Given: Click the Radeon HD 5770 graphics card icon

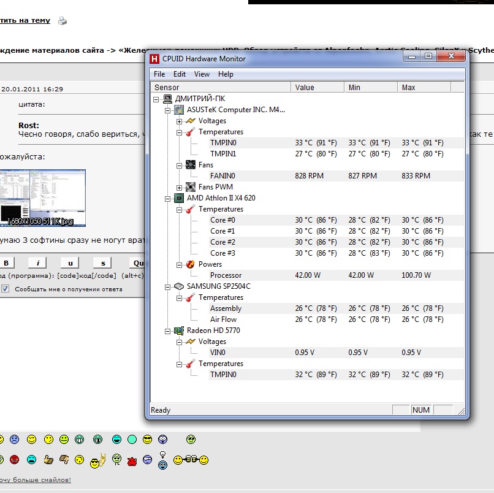Looking at the screenshot, I should click(179, 331).
